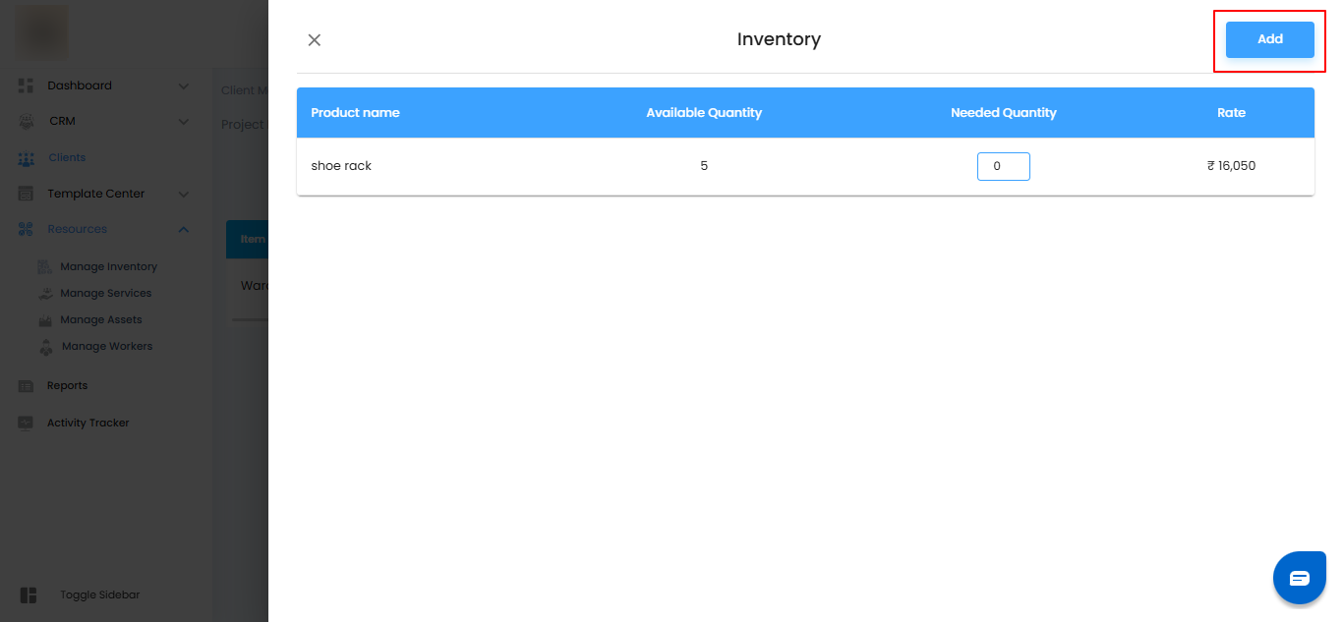This screenshot has width=1343, height=622.
Task: Expand the Dashboard menu chevron
Action: point(184,86)
